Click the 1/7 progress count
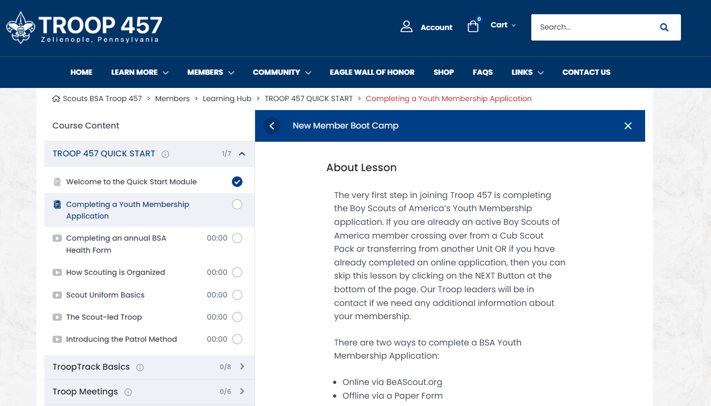Image resolution: width=711 pixels, height=406 pixels. [x=227, y=154]
